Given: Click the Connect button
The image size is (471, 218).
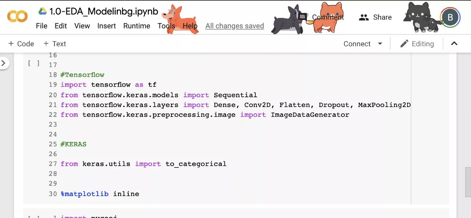Looking at the screenshot, I should (357, 44).
